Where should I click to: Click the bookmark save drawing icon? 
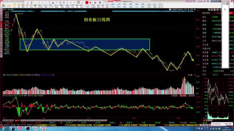95,2
